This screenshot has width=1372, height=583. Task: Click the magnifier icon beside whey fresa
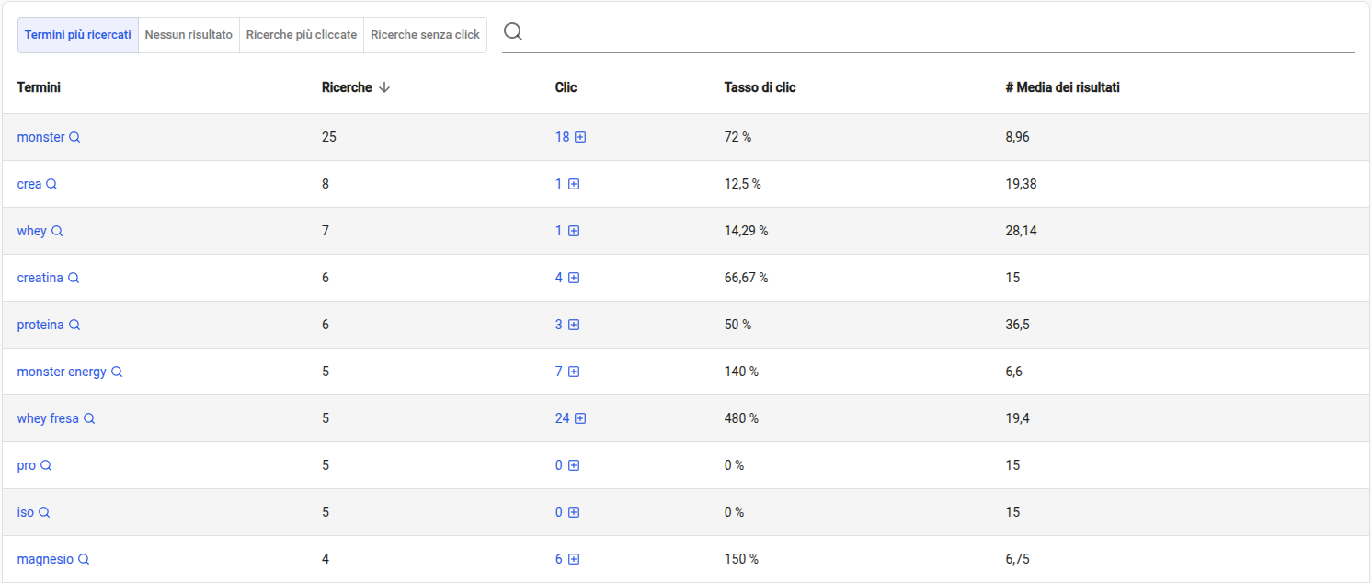click(x=89, y=418)
